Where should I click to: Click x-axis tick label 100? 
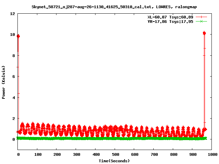tap(38, 154)
